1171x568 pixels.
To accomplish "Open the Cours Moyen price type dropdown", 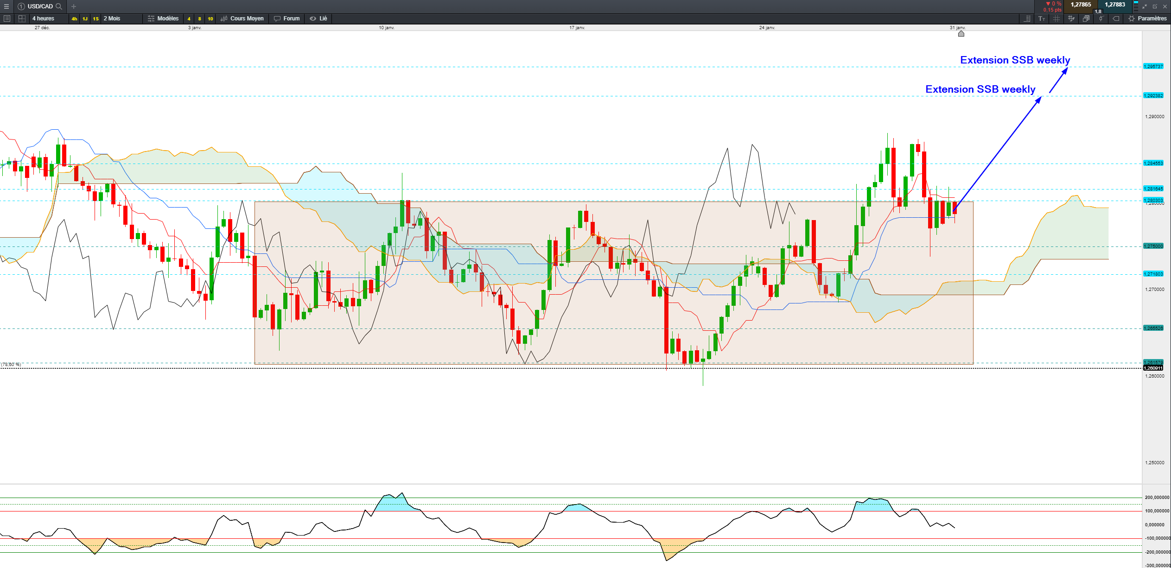I will 242,19.
